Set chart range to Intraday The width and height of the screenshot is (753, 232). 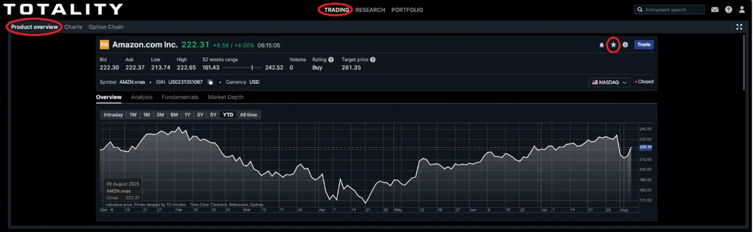pyautogui.click(x=113, y=115)
